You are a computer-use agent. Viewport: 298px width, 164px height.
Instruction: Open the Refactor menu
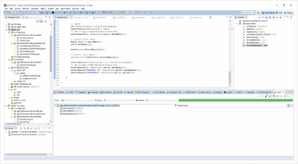pyautogui.click(x=26, y=9)
